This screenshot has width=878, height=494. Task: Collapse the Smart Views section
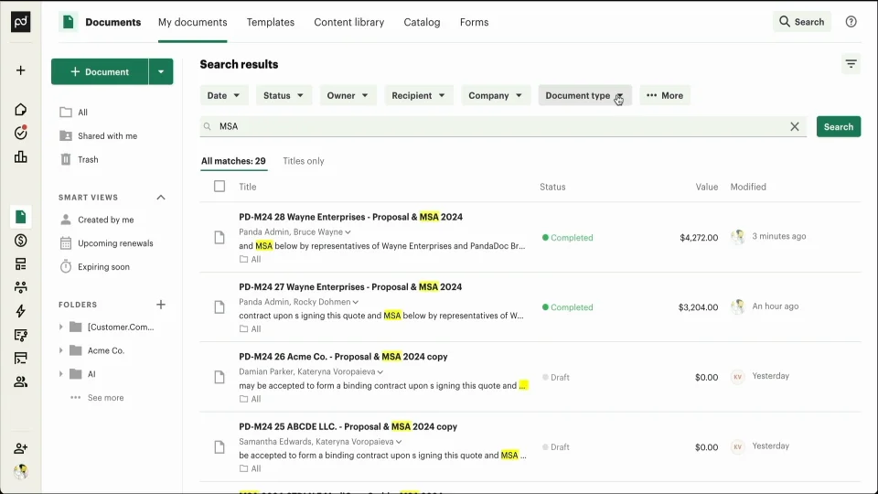pos(161,198)
